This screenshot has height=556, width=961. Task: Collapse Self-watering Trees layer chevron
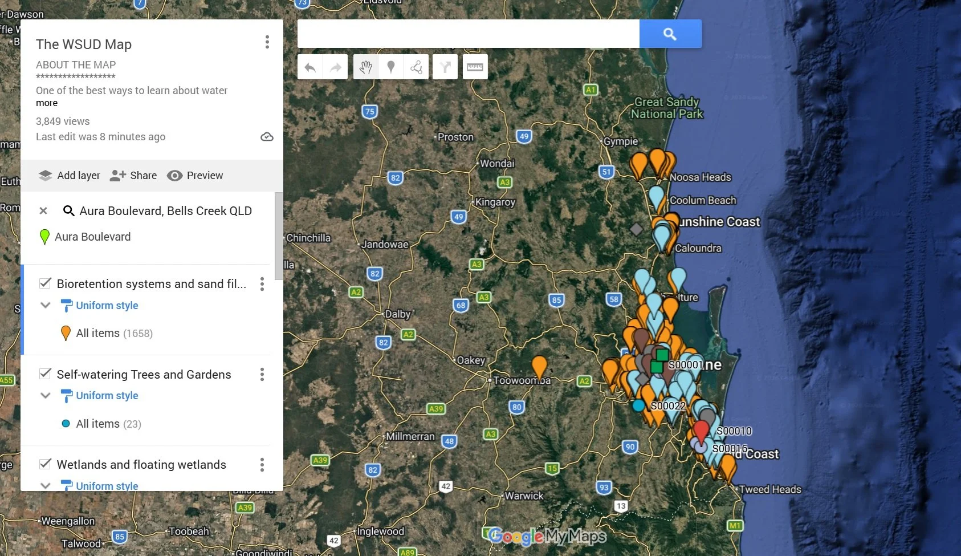(x=46, y=395)
